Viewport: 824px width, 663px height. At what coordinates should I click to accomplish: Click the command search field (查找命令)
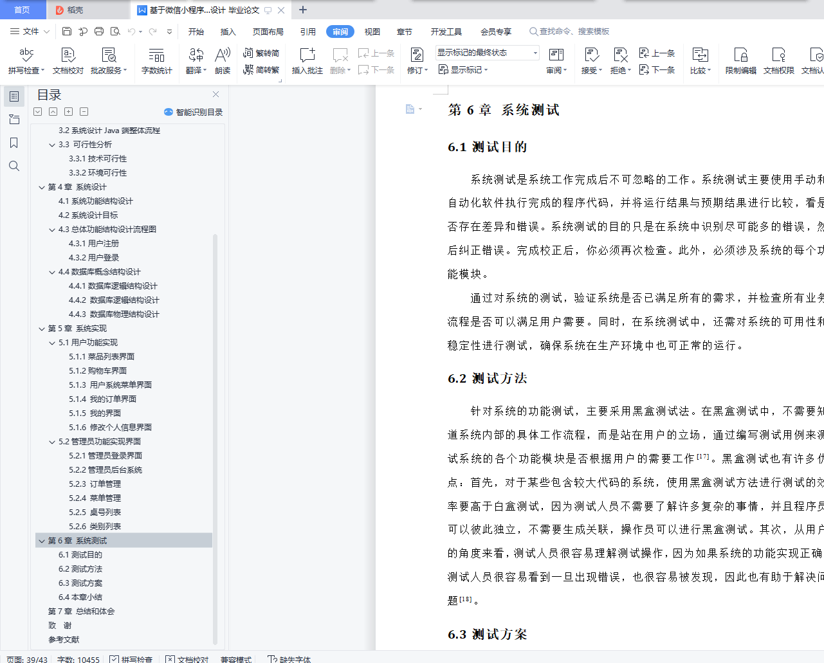[x=569, y=32]
